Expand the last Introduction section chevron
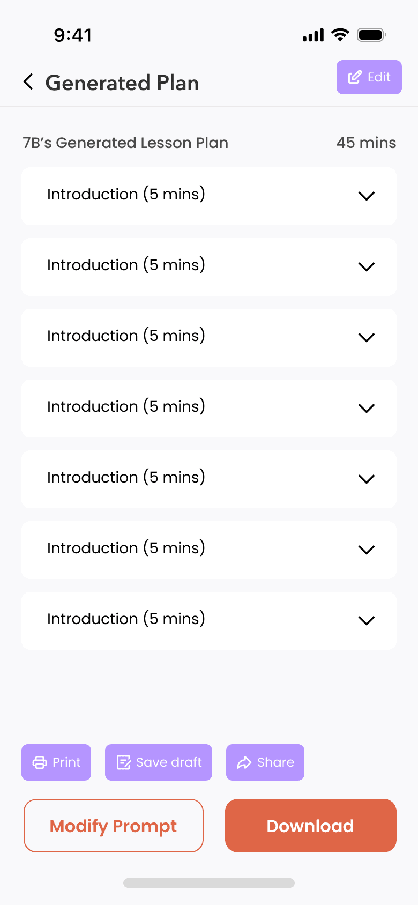Viewport: 418px width, 905px height. [367, 621]
